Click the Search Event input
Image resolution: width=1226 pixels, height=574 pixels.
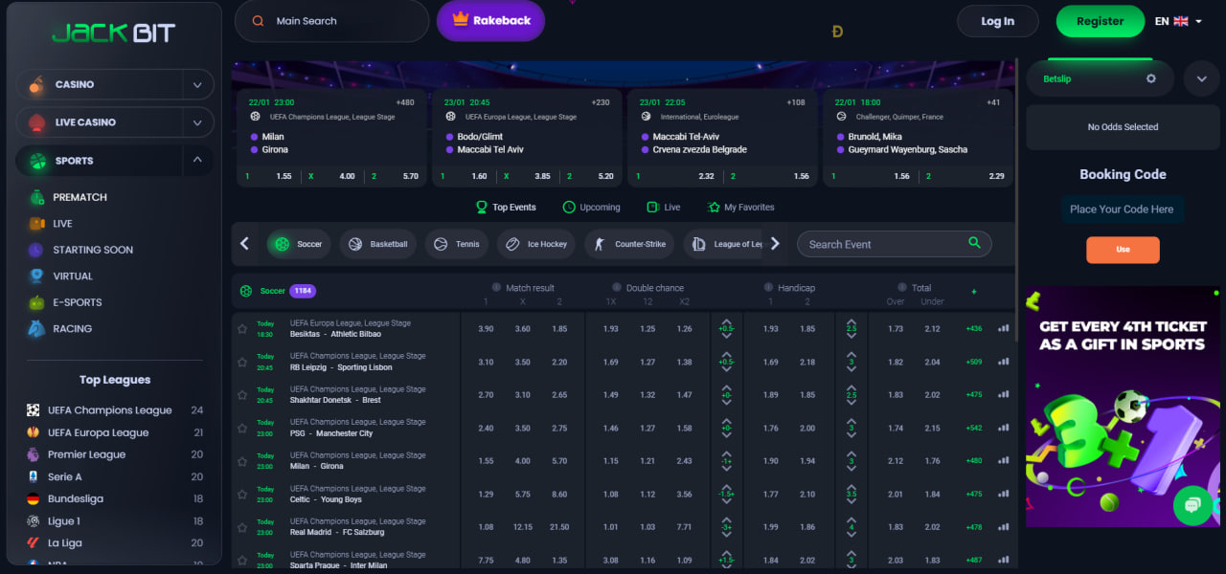coord(895,244)
